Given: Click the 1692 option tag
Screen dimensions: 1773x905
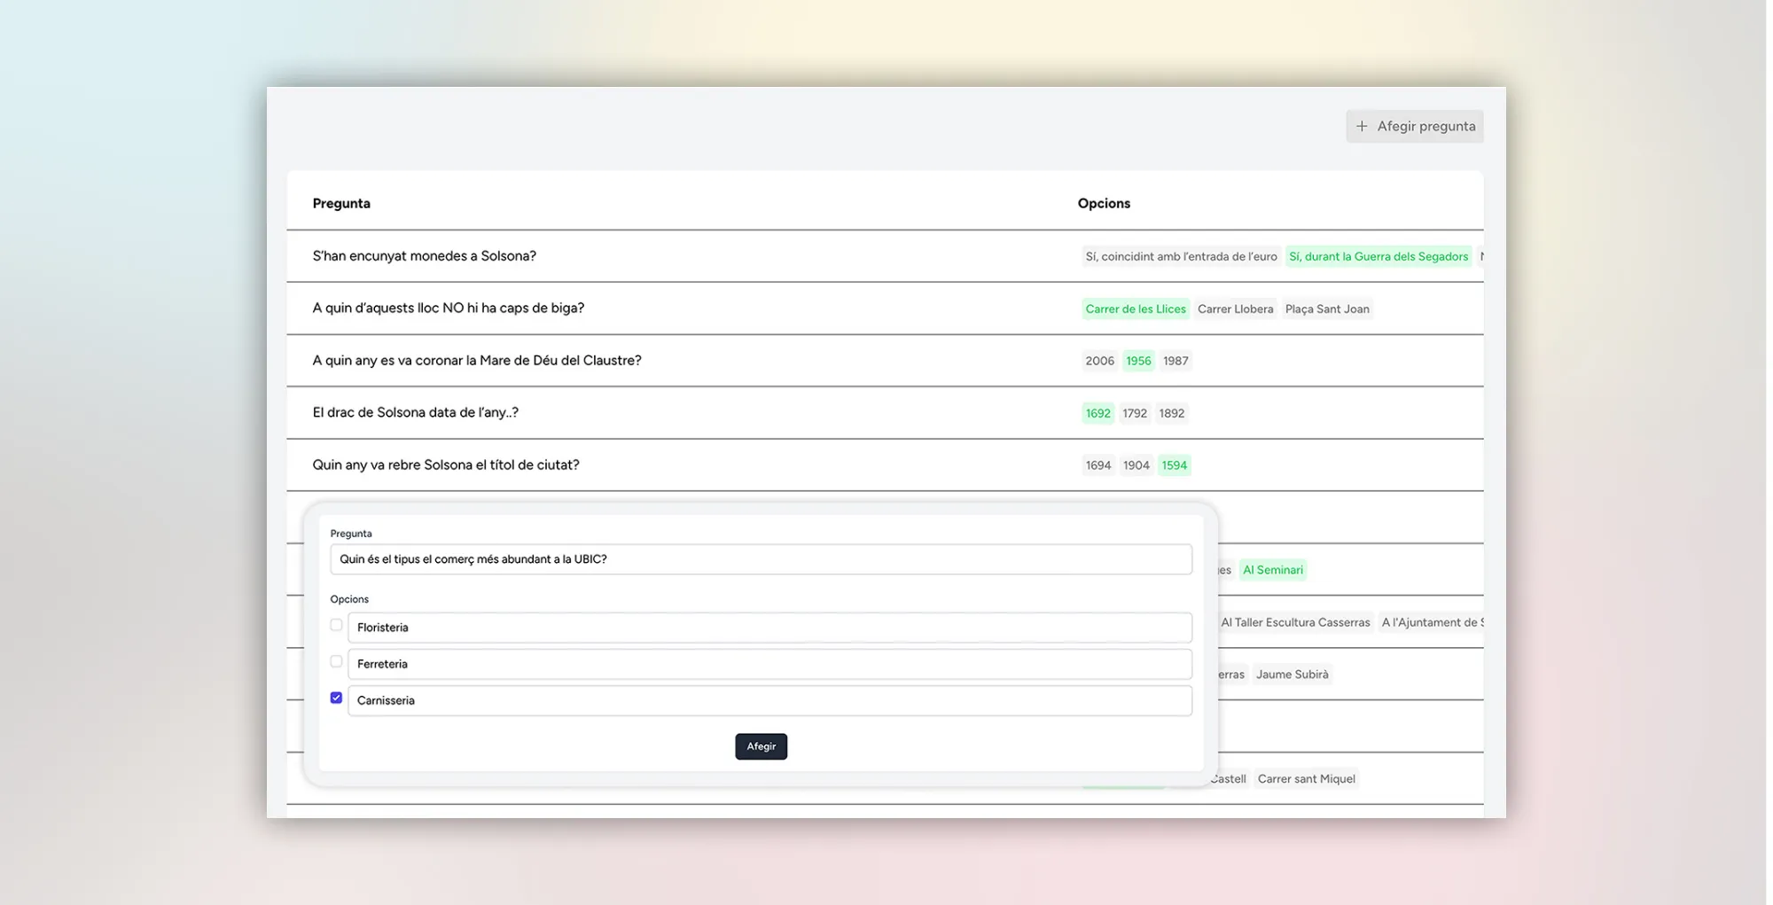Looking at the screenshot, I should pos(1098,413).
